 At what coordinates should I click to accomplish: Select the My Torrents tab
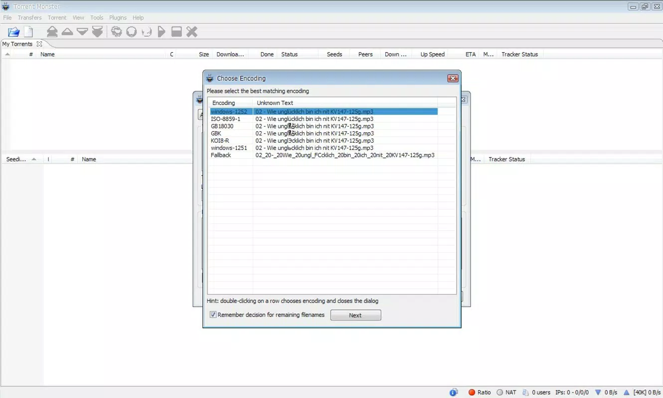(x=17, y=44)
